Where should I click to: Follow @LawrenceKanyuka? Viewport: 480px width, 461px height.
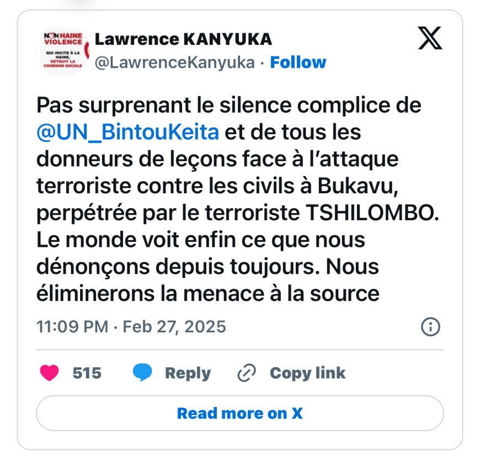tap(298, 62)
